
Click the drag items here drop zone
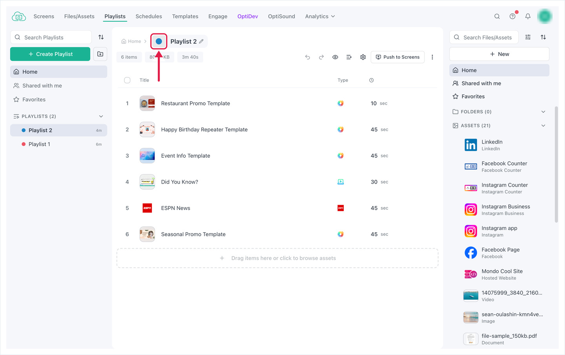tap(277, 258)
